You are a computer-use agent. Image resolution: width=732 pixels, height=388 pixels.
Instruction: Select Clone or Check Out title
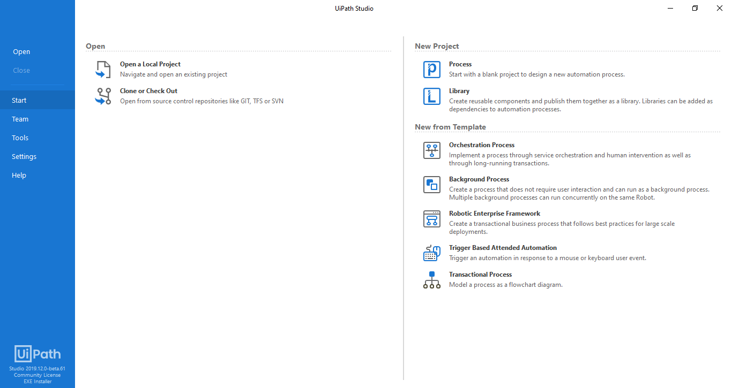[x=148, y=91]
